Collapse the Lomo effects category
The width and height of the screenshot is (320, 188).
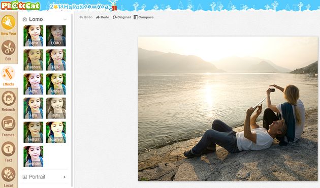pos(65,20)
